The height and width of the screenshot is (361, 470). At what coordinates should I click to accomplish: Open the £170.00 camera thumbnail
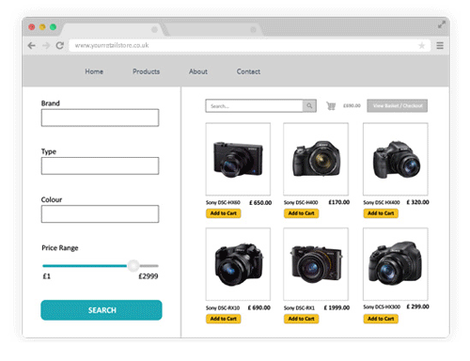coord(316,159)
